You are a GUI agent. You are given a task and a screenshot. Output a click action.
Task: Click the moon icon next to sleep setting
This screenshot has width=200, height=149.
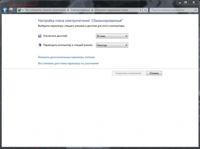coord(40,45)
